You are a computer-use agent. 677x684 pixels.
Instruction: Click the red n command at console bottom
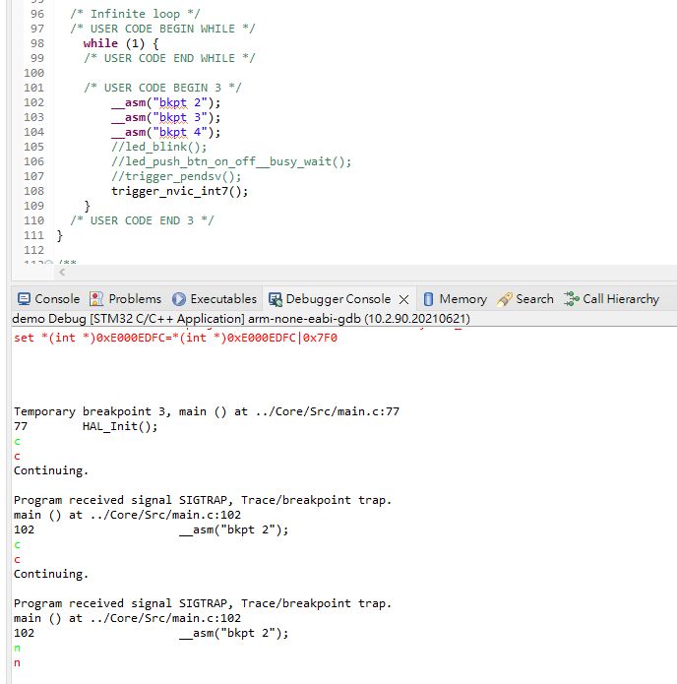pyautogui.click(x=17, y=662)
